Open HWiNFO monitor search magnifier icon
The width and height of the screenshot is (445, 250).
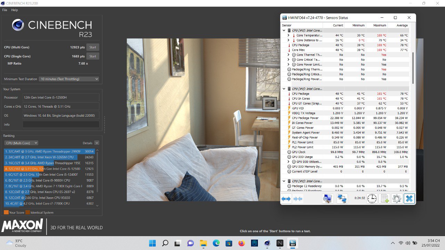tap(327, 199)
